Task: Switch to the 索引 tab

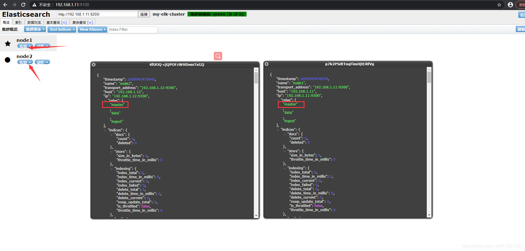Action: (18, 22)
